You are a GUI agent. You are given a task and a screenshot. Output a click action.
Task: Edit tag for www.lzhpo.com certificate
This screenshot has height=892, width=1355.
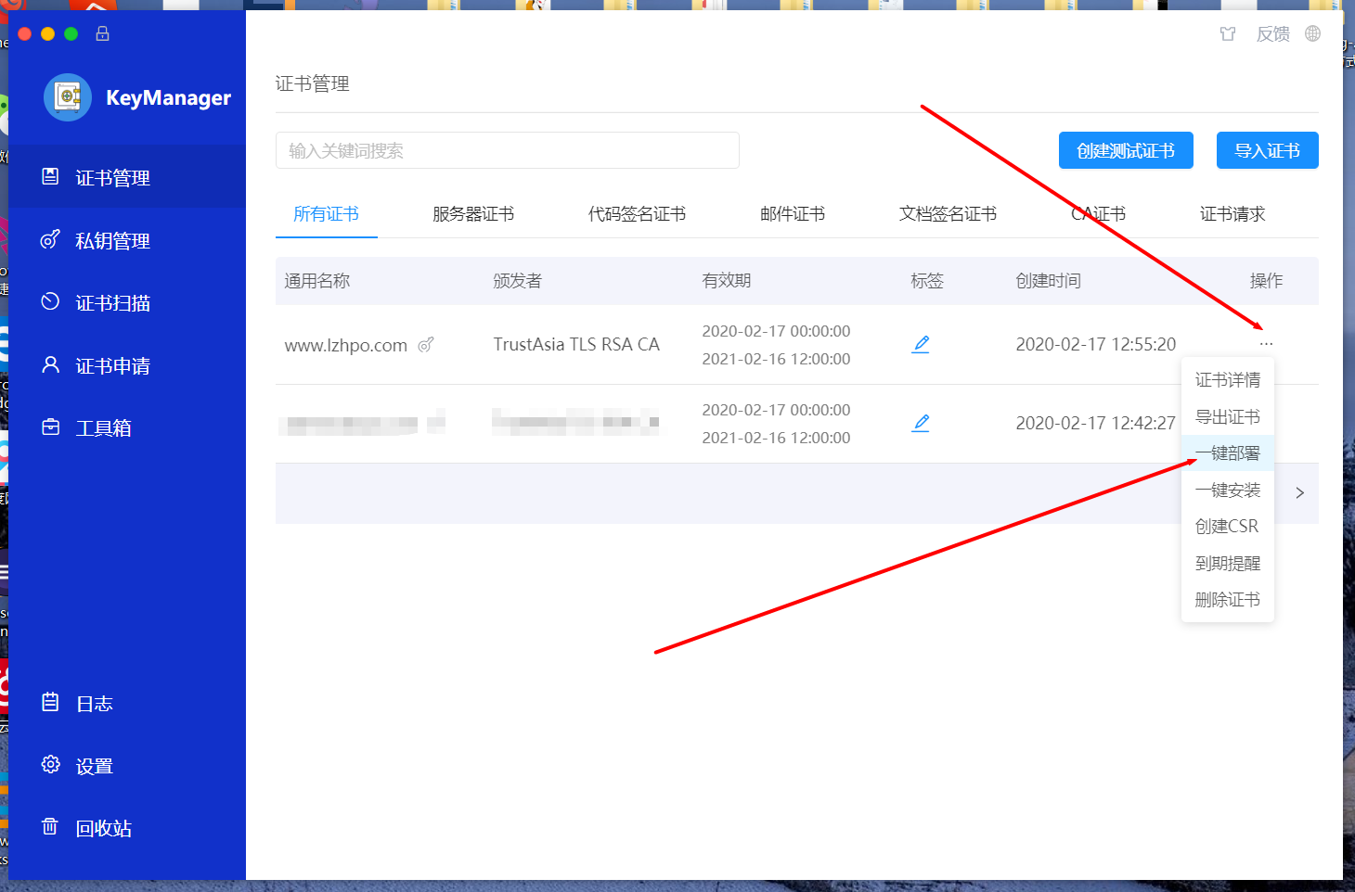921,344
